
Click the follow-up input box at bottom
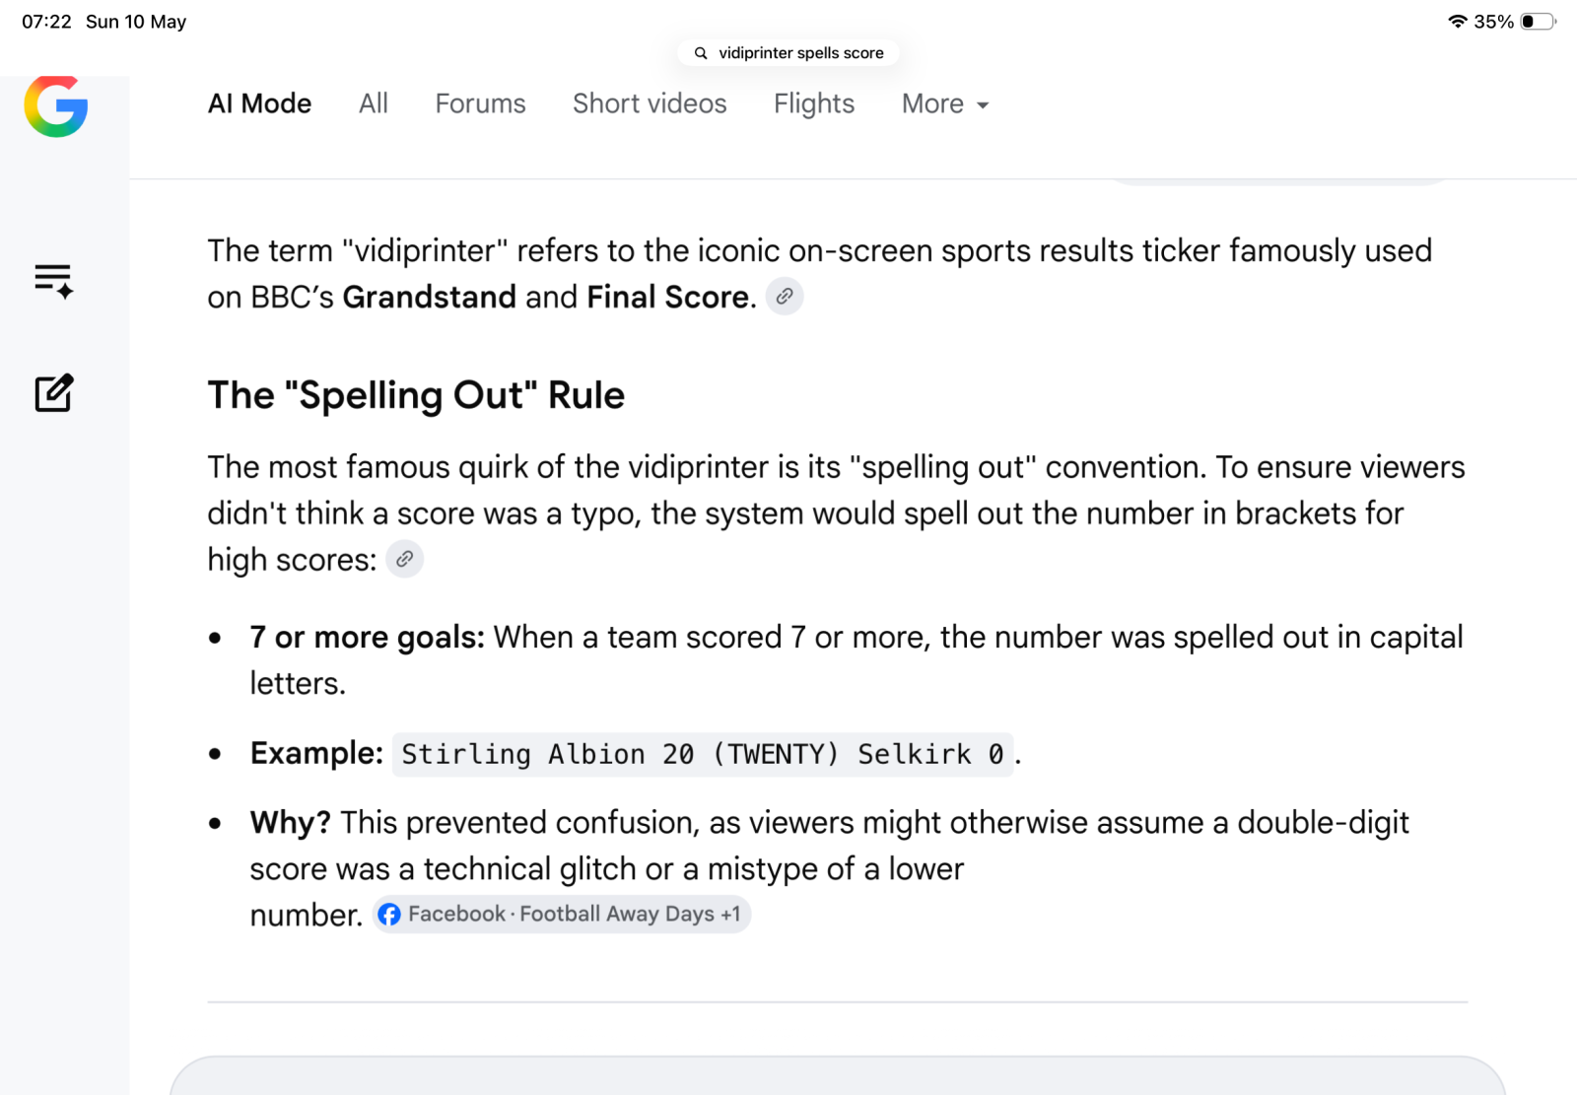point(838,1076)
